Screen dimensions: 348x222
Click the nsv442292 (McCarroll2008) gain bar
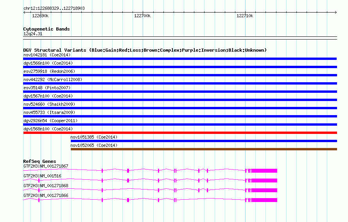(x=180, y=83)
